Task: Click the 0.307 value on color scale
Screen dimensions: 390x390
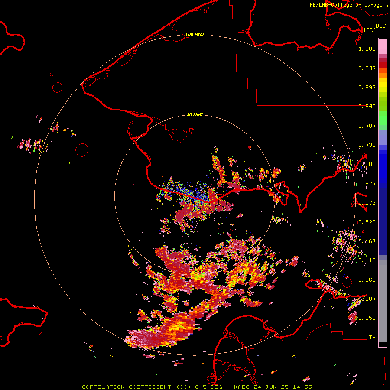Action: click(x=367, y=299)
